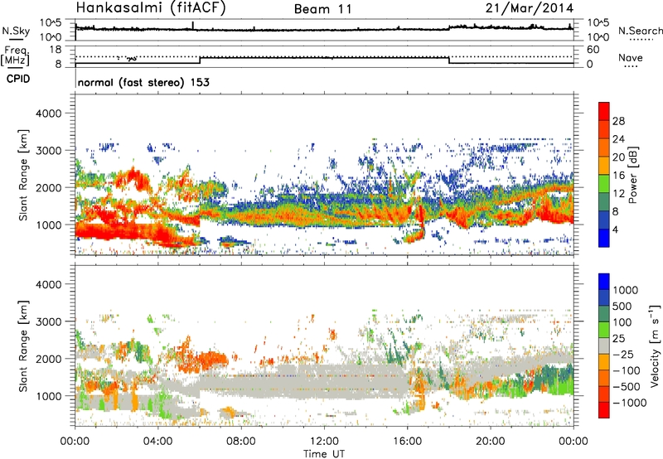Click the 1000 value on velocity colorbar
Screen dimensions: 663x459
[x=626, y=290]
